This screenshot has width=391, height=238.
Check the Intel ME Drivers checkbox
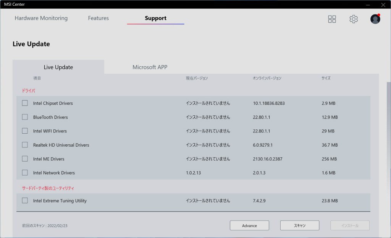pyautogui.click(x=25, y=159)
